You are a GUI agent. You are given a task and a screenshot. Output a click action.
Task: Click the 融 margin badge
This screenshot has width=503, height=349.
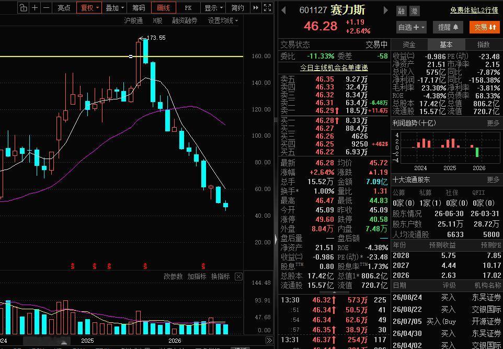click(401, 11)
